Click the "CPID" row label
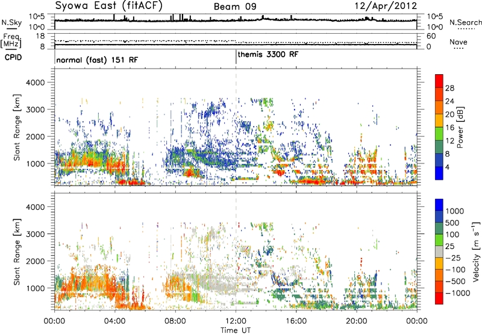The width and height of the screenshot is (482, 334). (13, 57)
